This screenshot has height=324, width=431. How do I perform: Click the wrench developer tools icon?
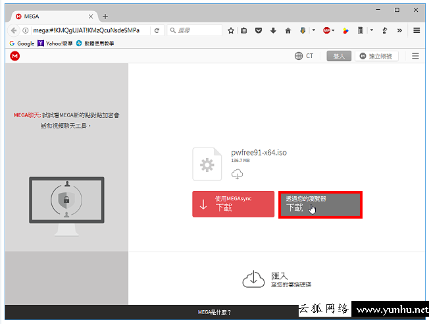(x=385, y=30)
